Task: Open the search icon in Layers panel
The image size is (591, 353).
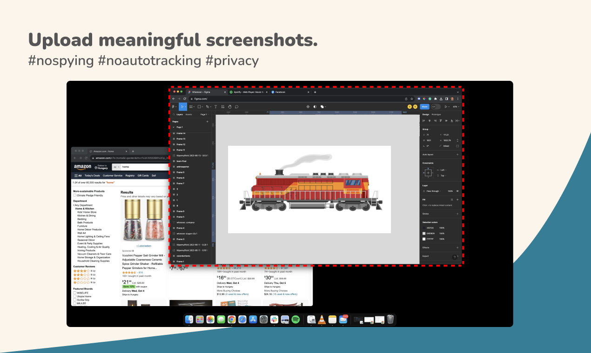Action: click(174, 114)
